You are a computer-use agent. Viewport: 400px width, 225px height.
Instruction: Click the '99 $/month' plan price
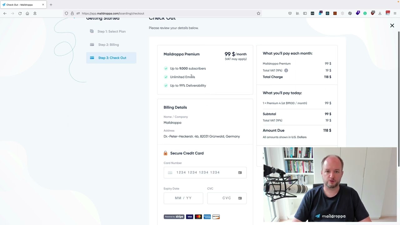tap(236, 54)
